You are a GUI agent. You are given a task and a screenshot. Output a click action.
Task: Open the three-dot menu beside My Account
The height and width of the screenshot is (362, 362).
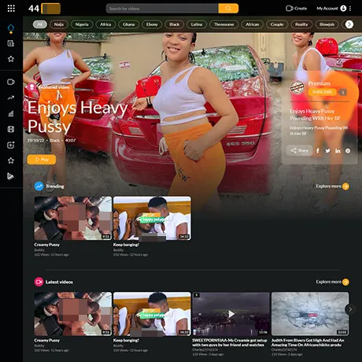tap(350, 9)
